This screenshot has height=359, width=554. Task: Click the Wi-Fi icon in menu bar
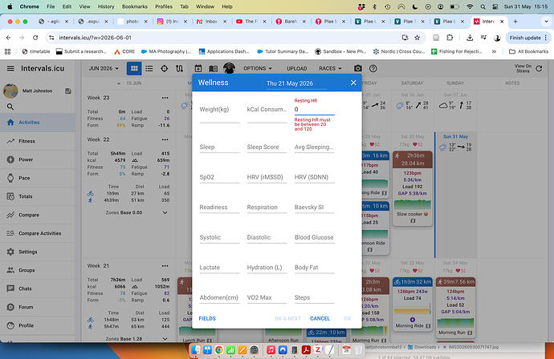470,6
